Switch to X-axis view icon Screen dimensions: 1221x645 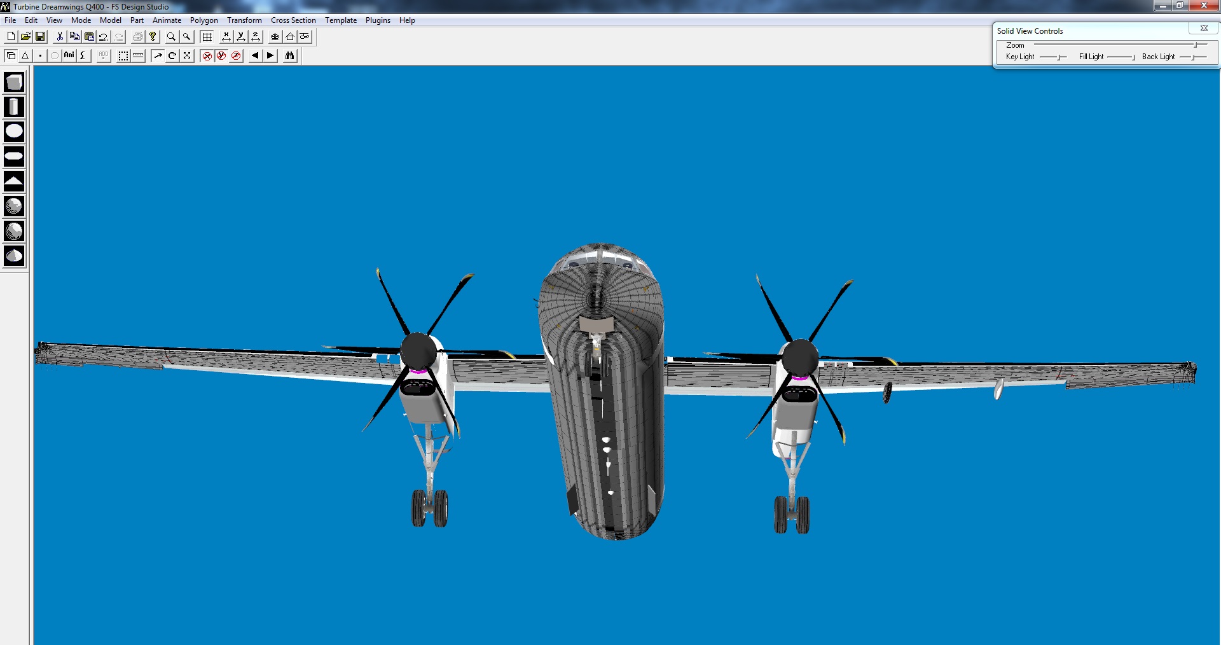click(226, 37)
